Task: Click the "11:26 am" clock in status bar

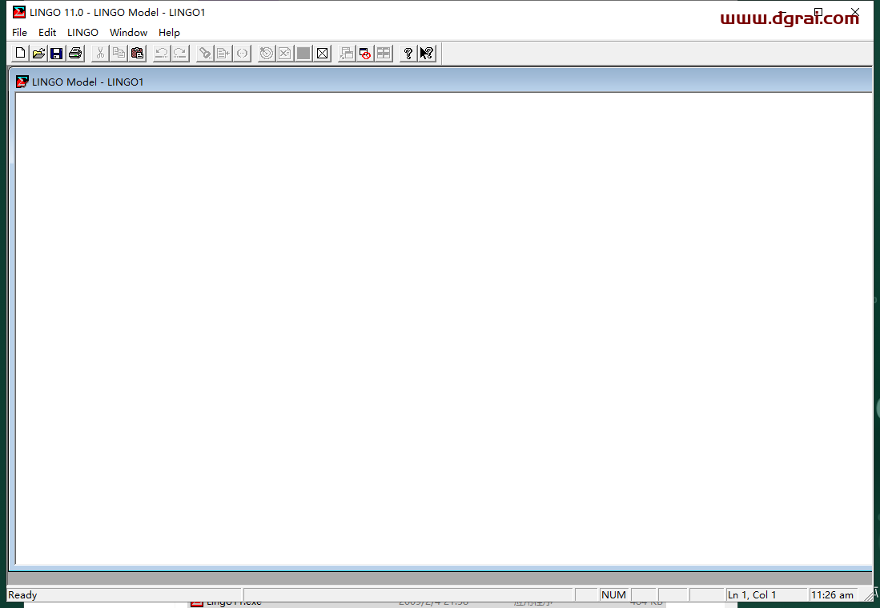Action: pyautogui.click(x=832, y=595)
